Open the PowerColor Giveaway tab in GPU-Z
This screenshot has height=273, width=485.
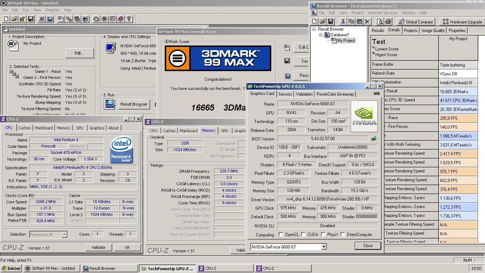pos(335,94)
